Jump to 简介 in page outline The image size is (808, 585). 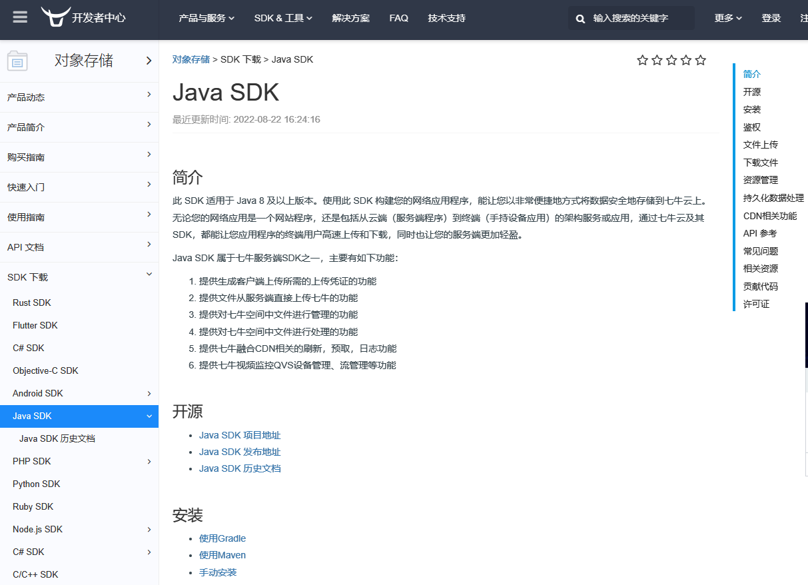[x=752, y=74]
